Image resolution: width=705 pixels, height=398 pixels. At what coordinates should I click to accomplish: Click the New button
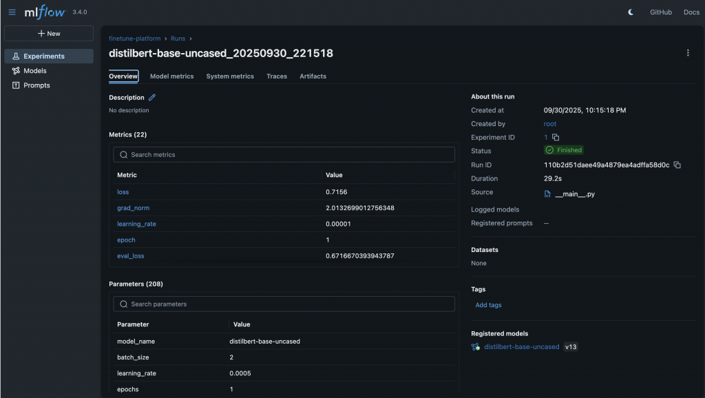coord(49,33)
